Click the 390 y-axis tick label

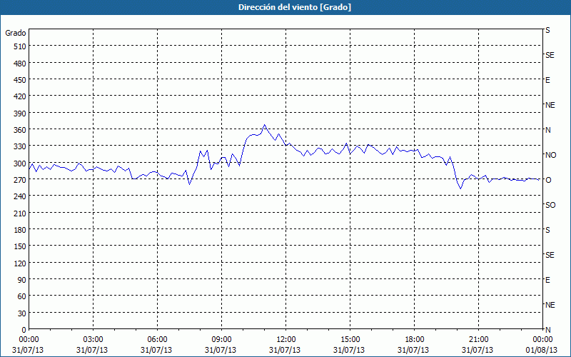coord(20,114)
